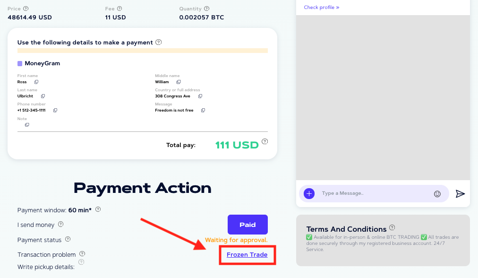Image resolution: width=478 pixels, height=278 pixels.
Task: Show help for Fee
Action: (119, 9)
